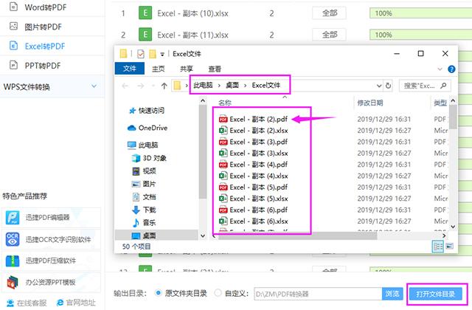Contact 在线客服 support
The width and height of the screenshot is (472, 310).
(27, 303)
